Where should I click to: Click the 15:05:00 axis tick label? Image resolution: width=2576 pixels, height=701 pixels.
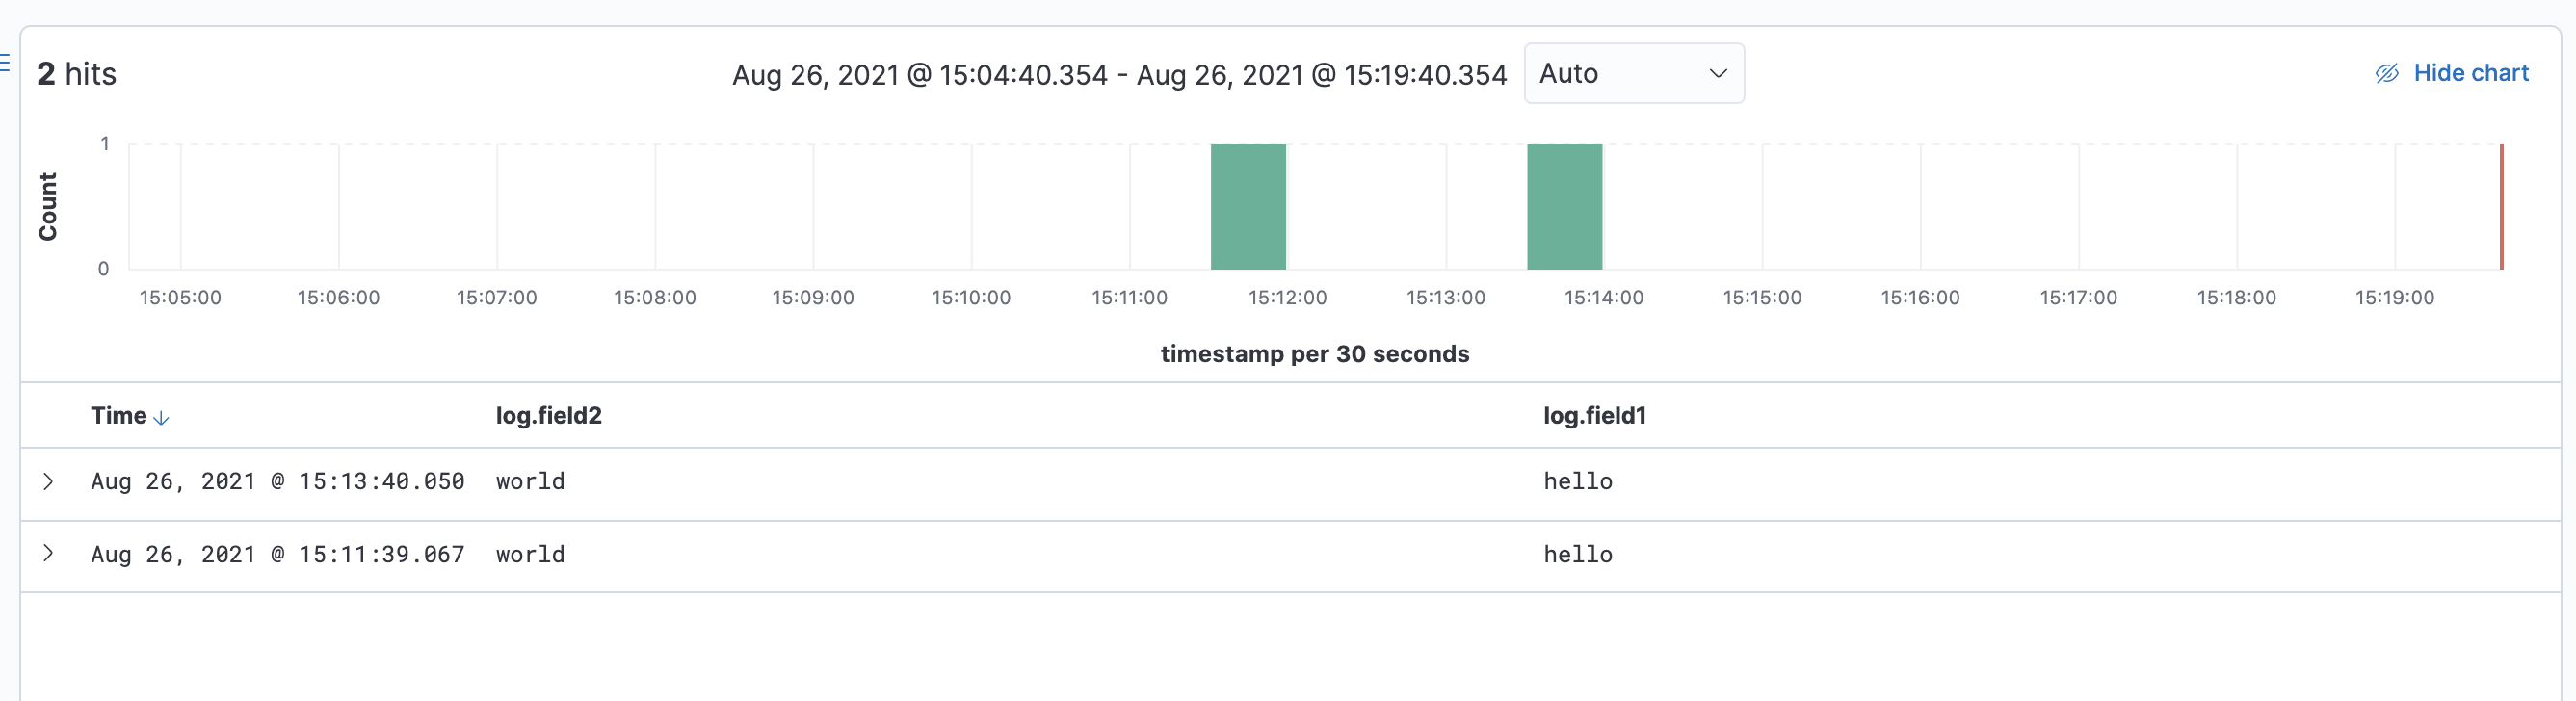pyautogui.click(x=180, y=297)
